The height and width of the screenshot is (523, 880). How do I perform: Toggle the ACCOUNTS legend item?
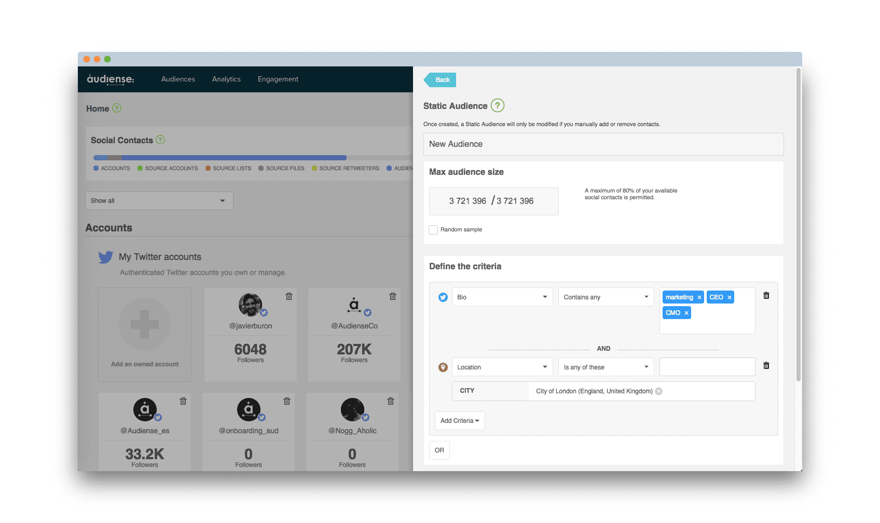[112, 168]
